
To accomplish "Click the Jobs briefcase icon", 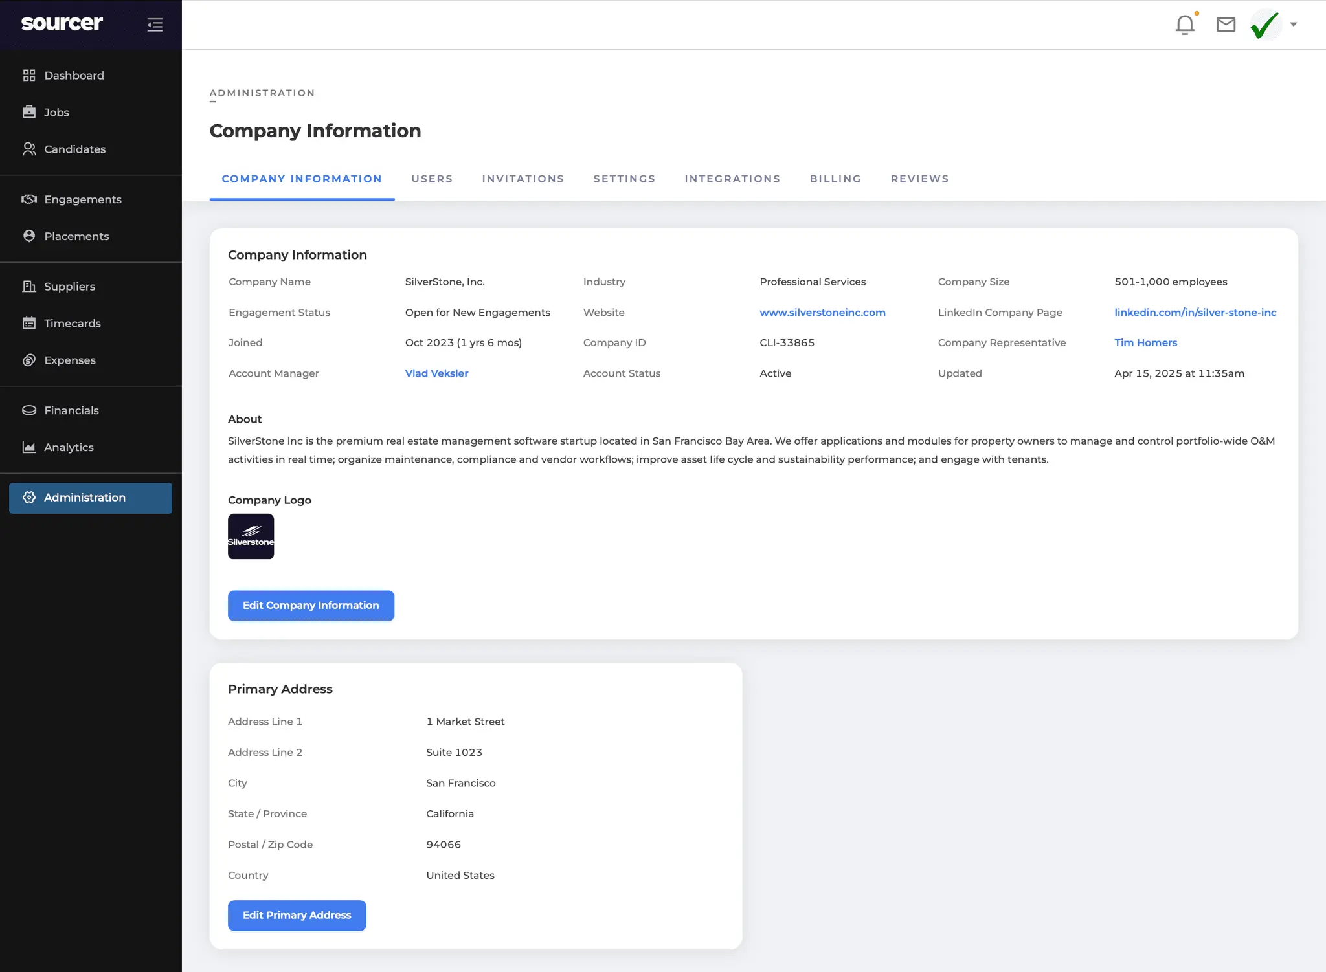I will point(29,112).
